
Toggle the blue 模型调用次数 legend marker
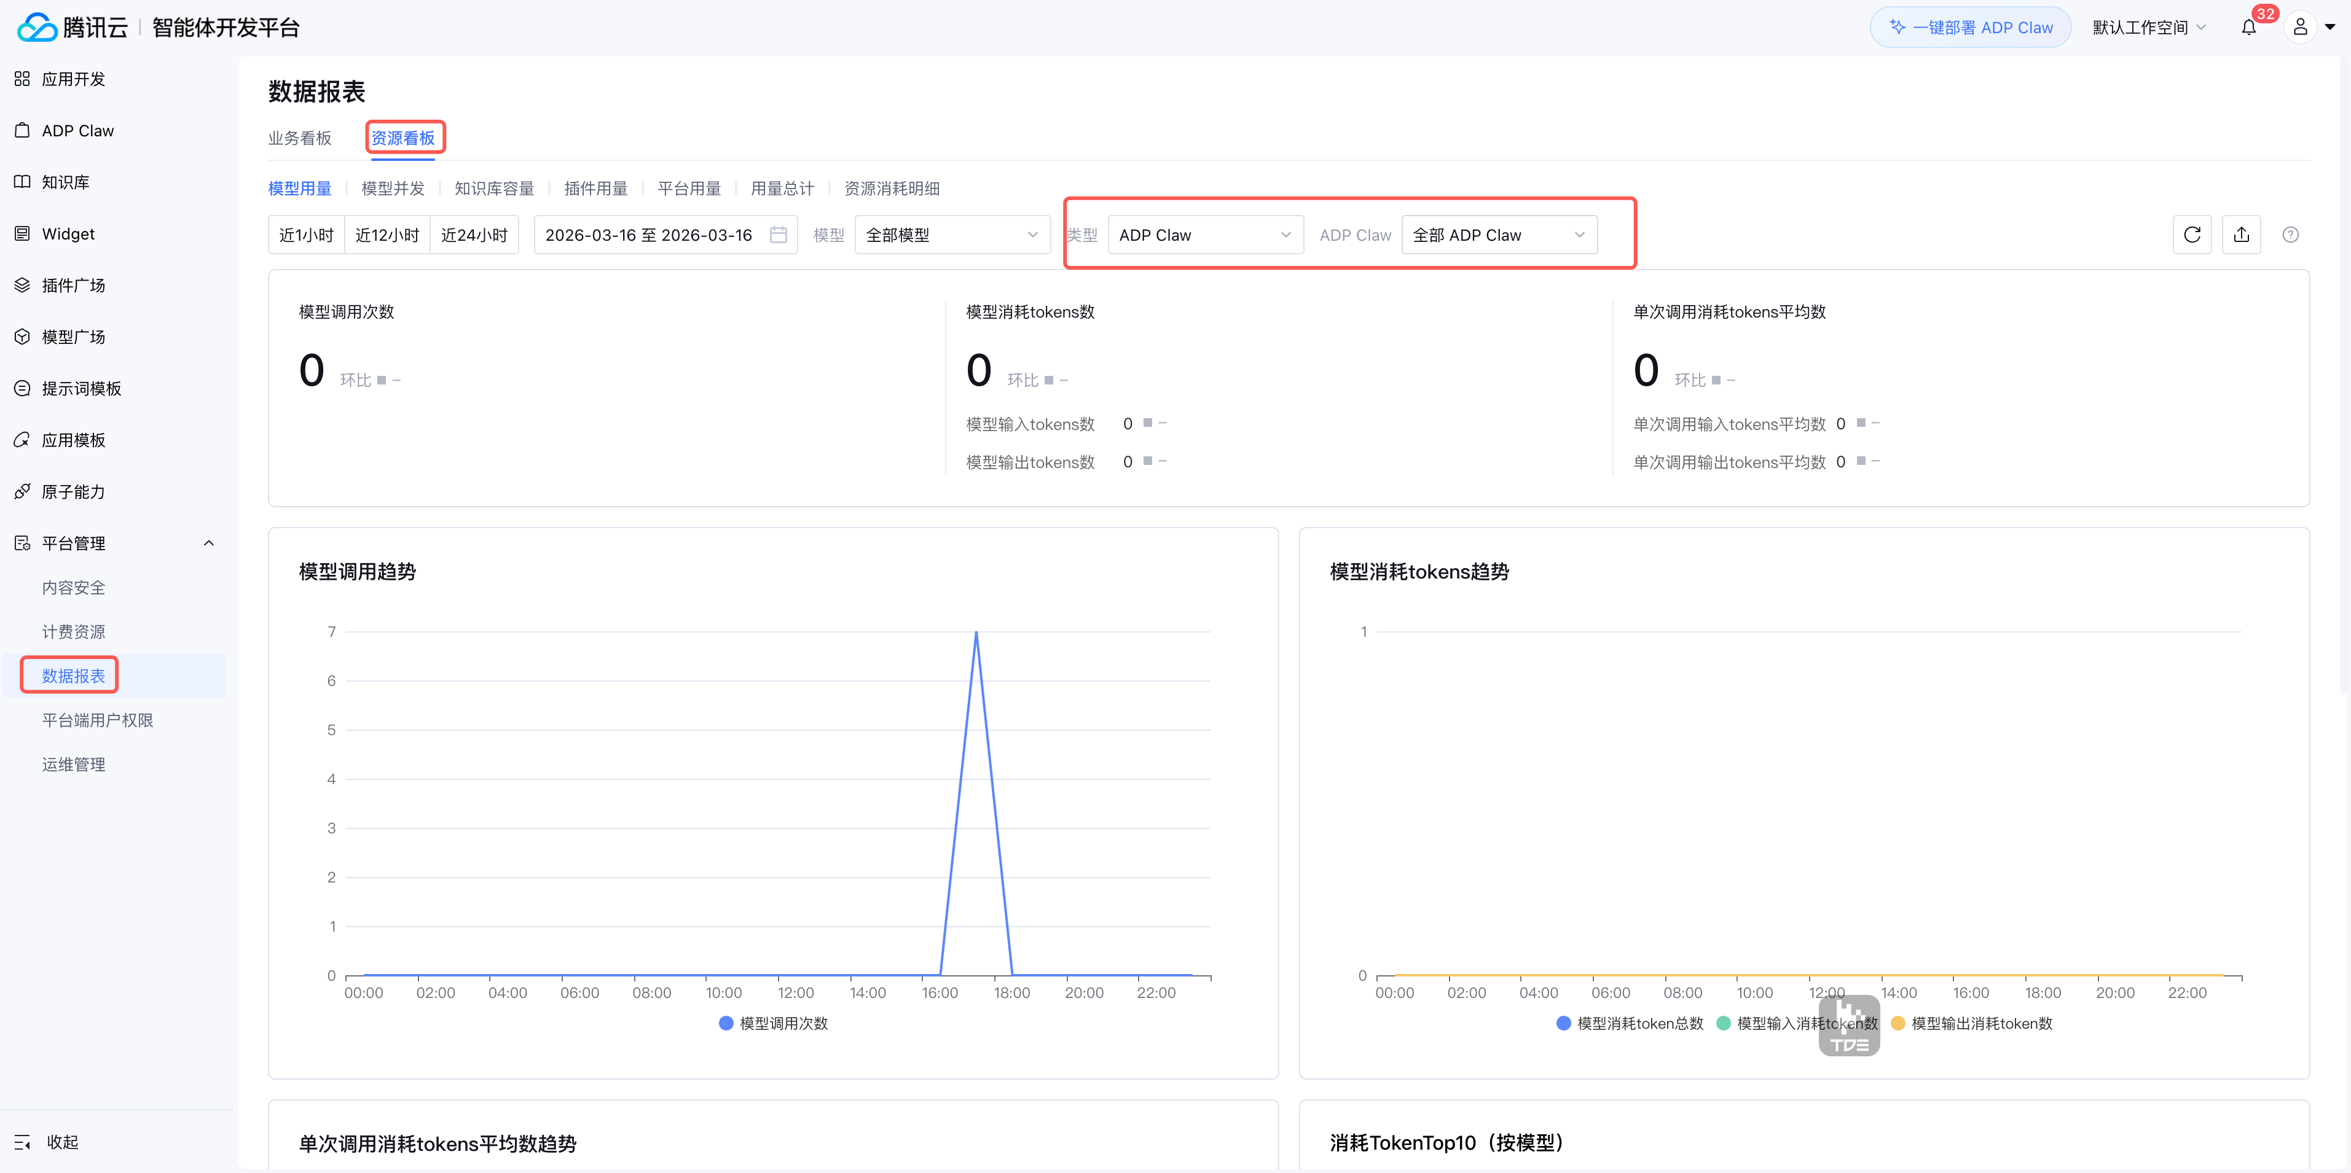pos(726,1023)
